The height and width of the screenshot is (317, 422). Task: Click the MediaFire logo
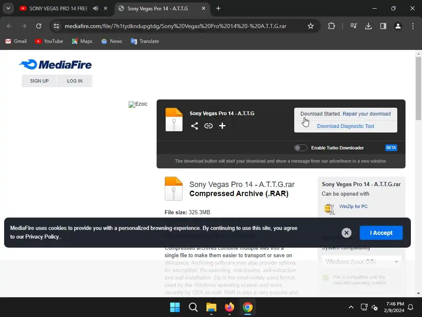(55, 65)
